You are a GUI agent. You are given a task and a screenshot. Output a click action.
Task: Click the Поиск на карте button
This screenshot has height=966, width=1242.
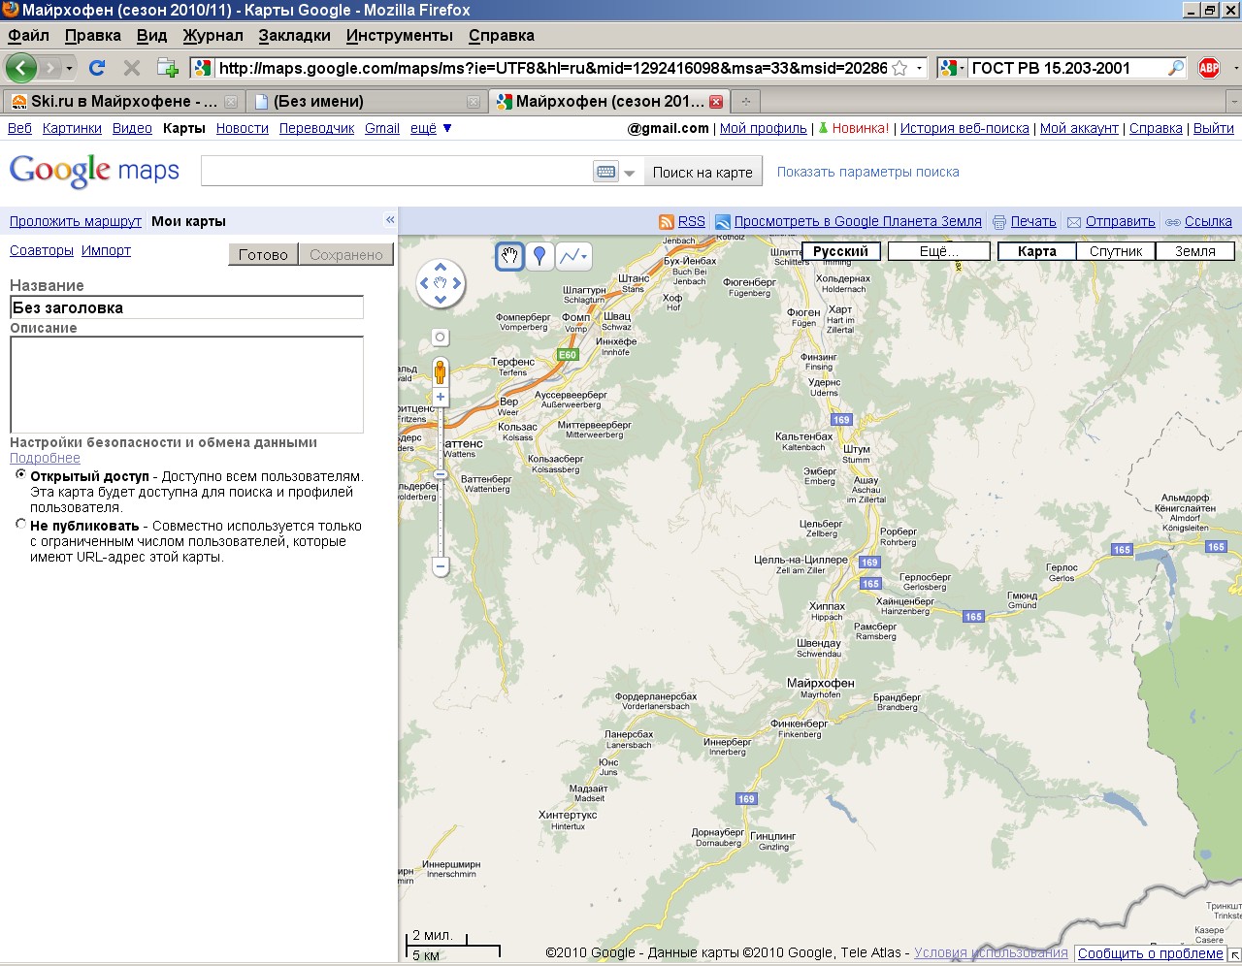[703, 172]
